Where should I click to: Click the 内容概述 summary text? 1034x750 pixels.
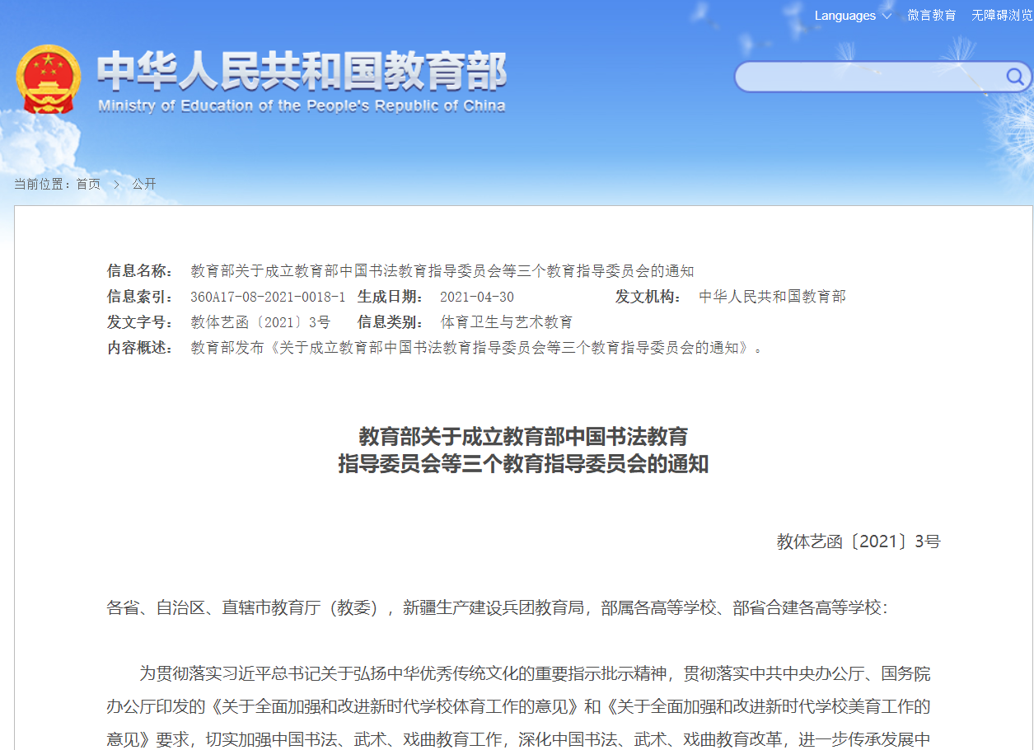click(477, 348)
